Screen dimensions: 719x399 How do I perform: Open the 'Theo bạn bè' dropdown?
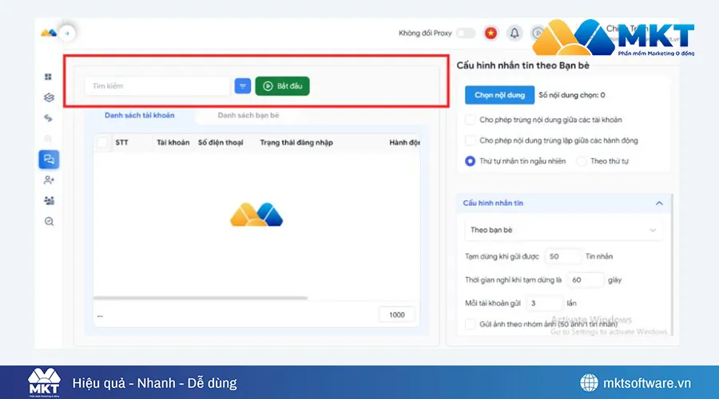tap(563, 230)
